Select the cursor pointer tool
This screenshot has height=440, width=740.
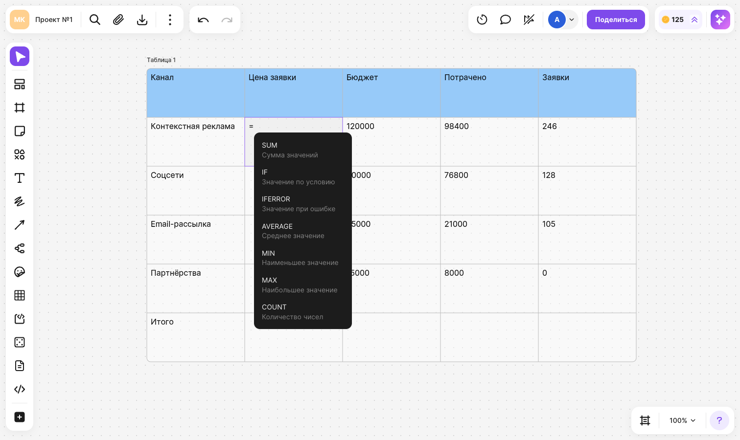coord(20,56)
